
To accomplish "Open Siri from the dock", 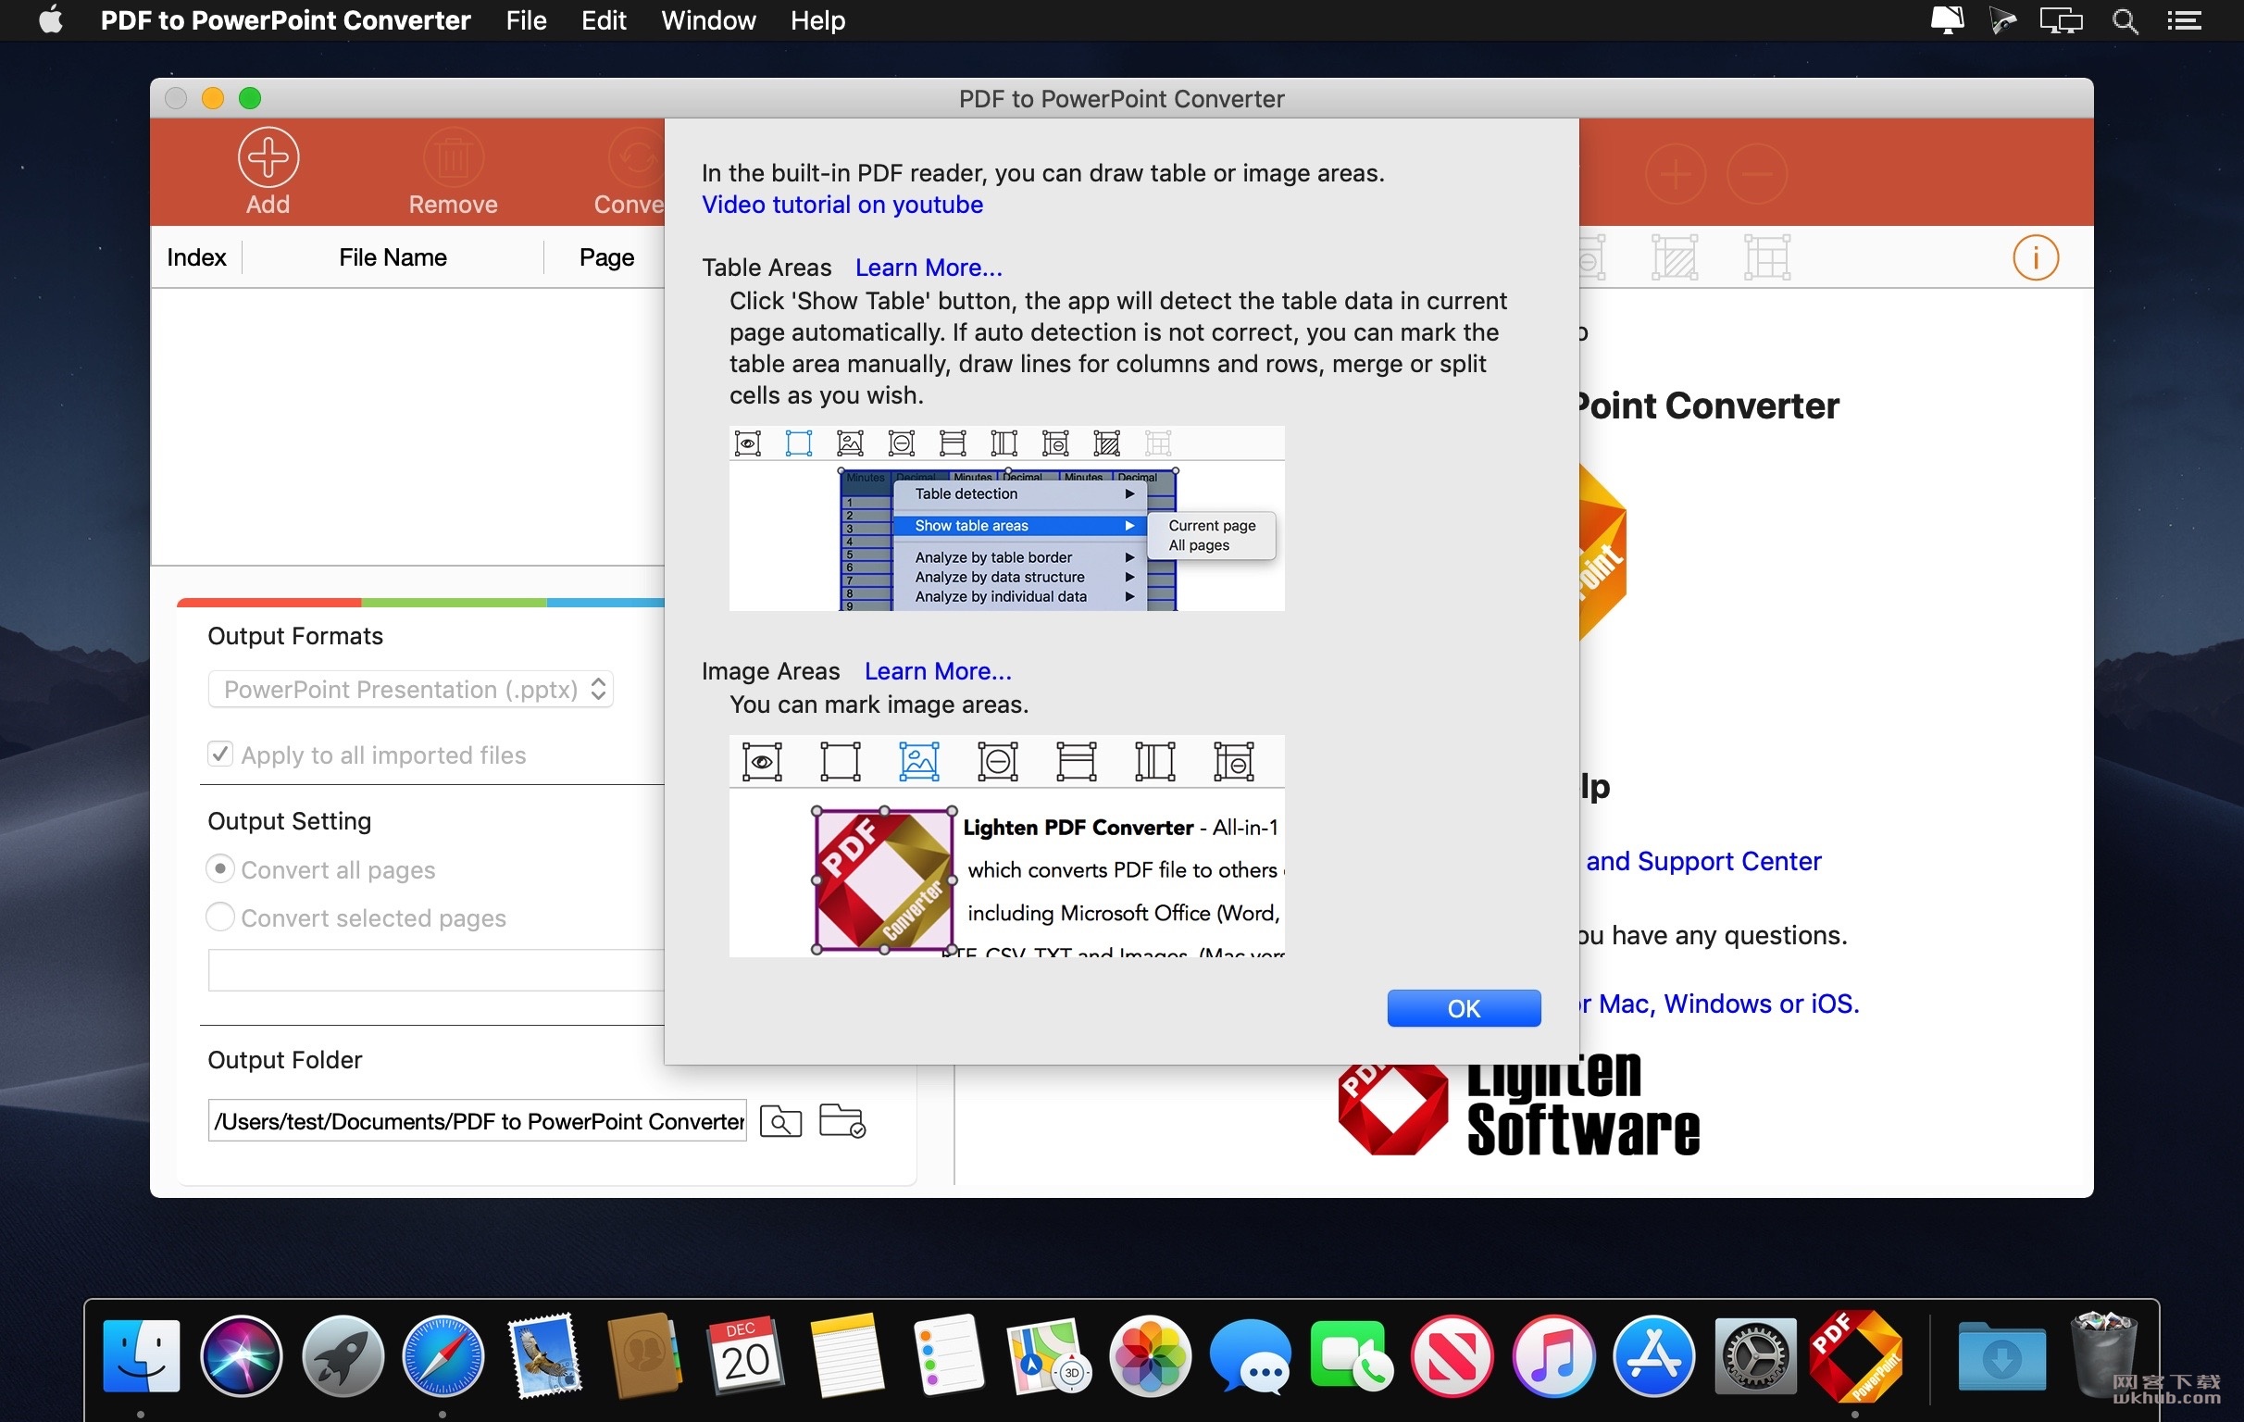I will coord(242,1356).
